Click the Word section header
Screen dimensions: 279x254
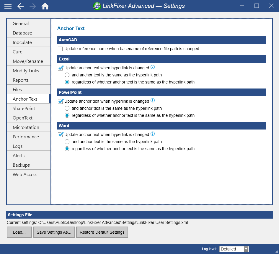[161, 126]
